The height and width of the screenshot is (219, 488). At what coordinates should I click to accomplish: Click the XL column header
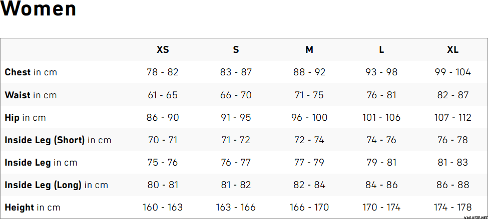452,50
